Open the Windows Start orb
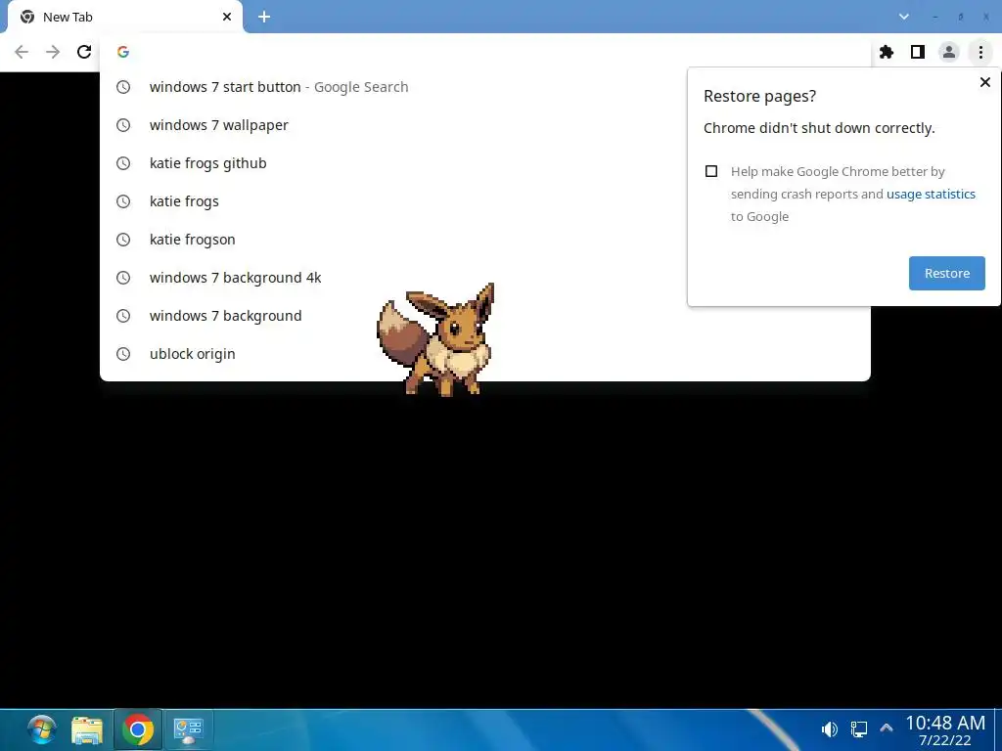This screenshot has width=1002, height=751. pos(42,729)
